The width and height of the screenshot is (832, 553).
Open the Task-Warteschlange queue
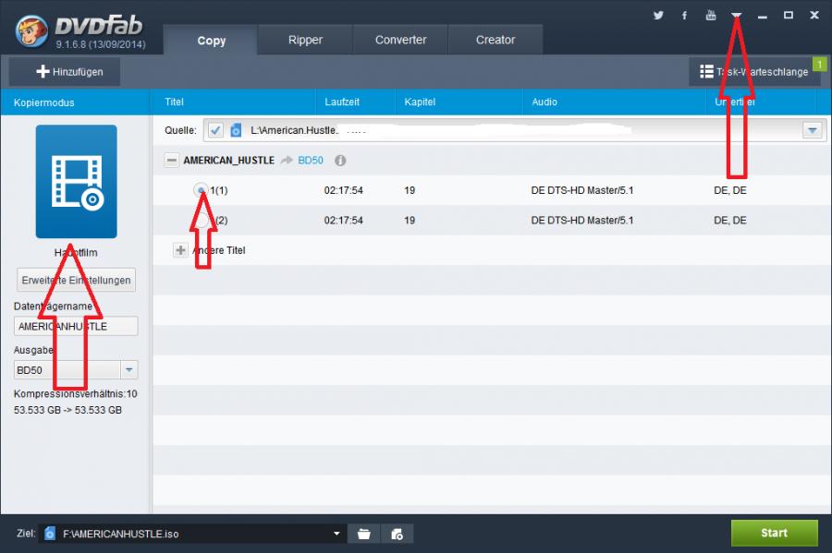click(x=754, y=71)
